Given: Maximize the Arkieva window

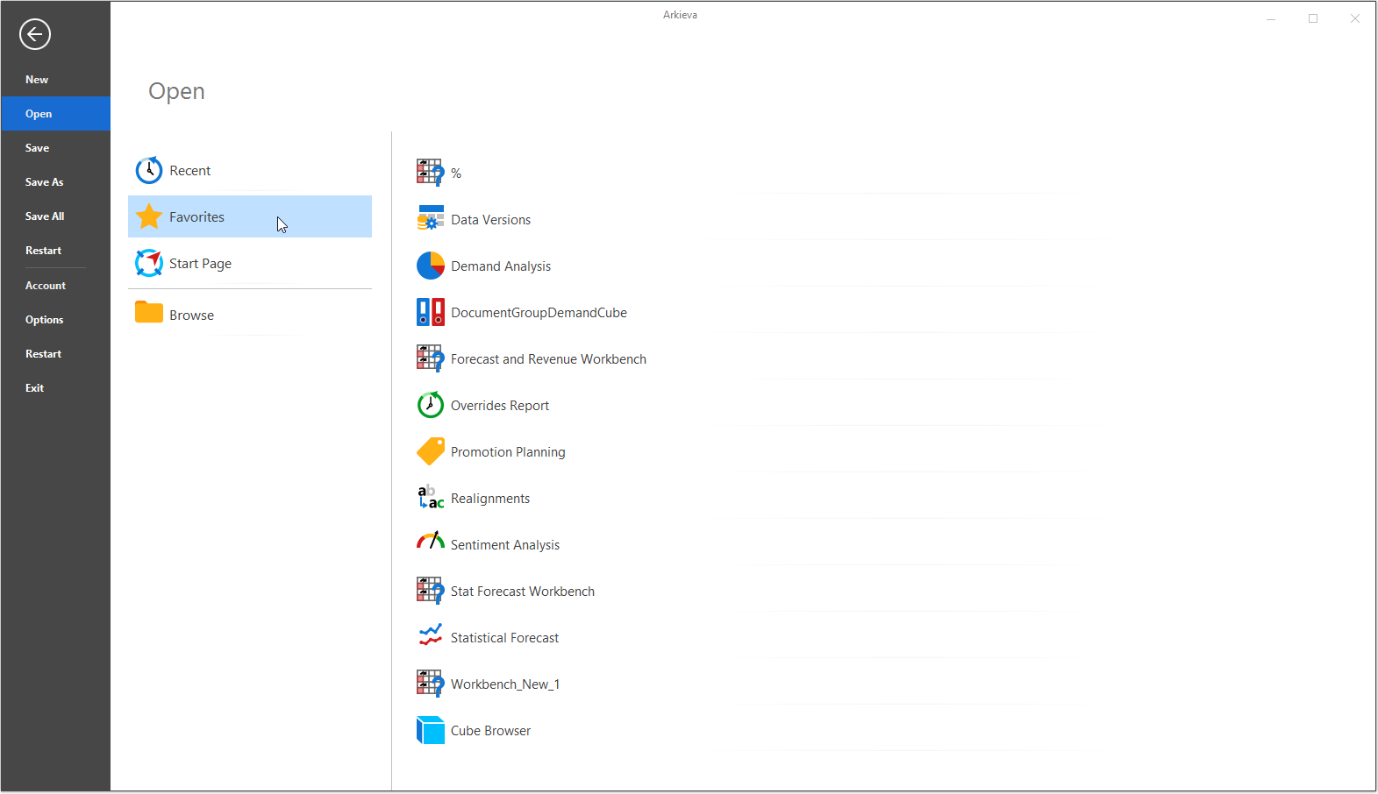Looking at the screenshot, I should coord(1313,18).
